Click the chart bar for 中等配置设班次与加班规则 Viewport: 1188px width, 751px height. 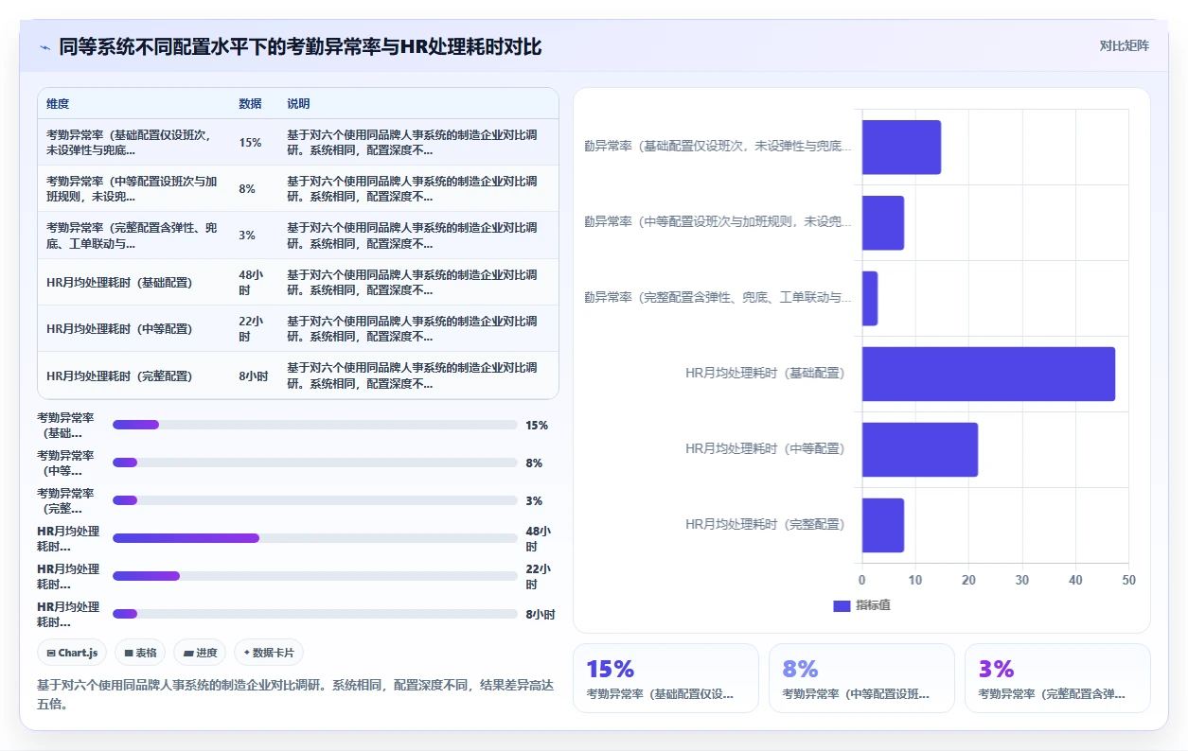click(x=882, y=223)
